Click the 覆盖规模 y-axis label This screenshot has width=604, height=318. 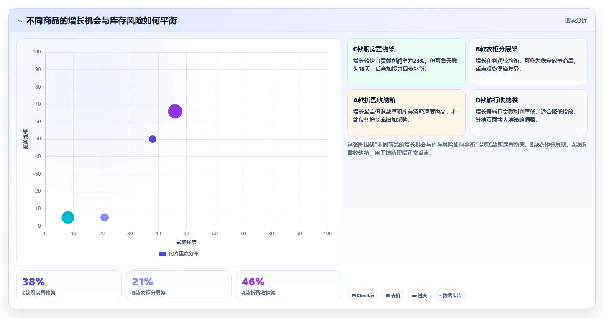(26, 139)
